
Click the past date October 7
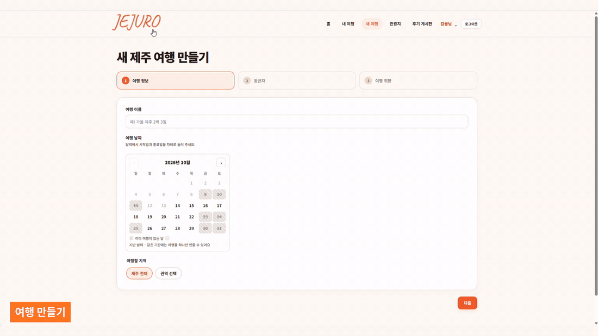point(177,194)
